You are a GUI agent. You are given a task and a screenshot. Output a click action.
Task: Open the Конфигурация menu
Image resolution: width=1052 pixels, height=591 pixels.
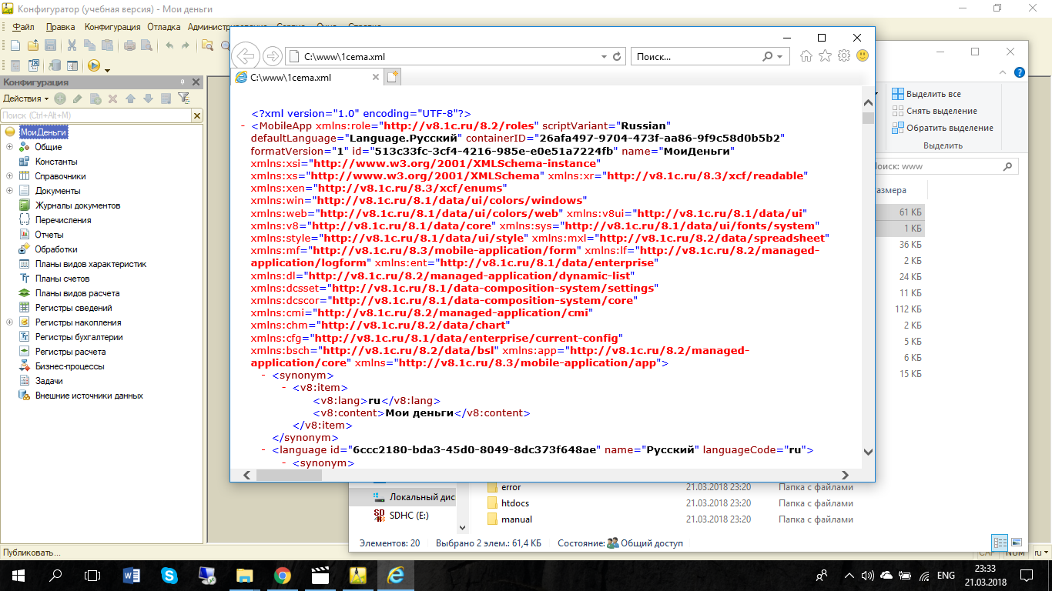point(112,27)
